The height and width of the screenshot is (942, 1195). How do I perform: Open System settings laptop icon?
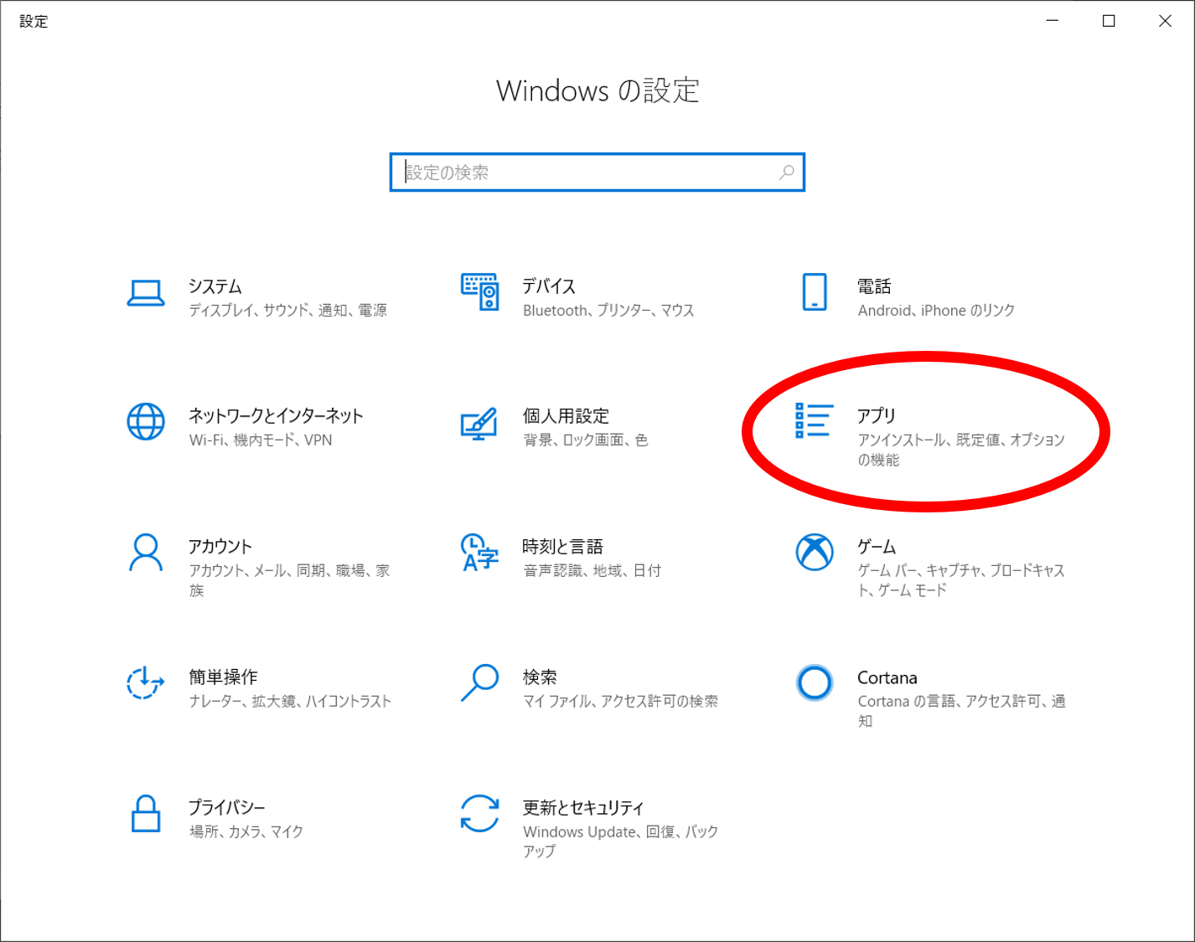(146, 292)
